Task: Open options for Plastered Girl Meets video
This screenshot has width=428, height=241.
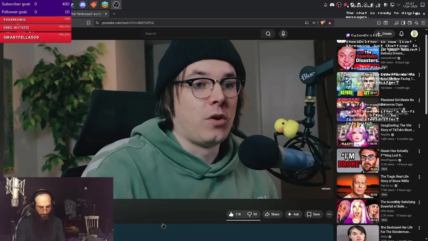Action: tap(419, 100)
